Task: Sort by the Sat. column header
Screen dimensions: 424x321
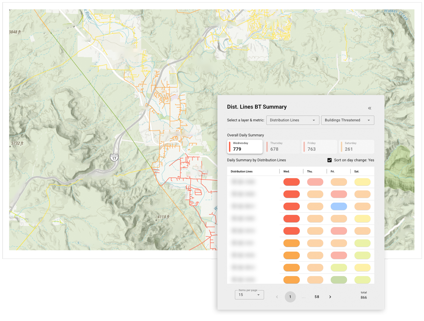Action: (x=357, y=172)
